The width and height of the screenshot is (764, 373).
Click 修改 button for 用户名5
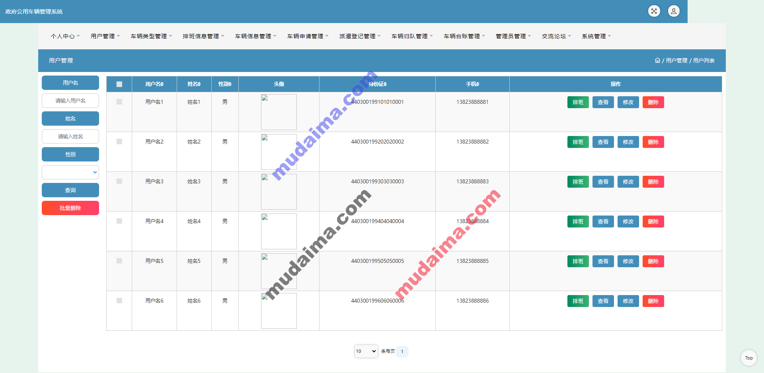[628, 261]
